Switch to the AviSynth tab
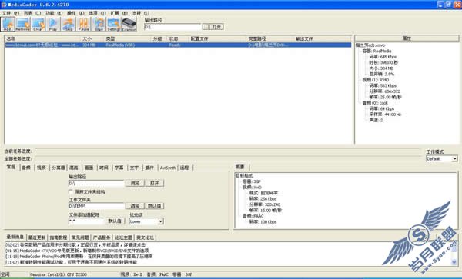Image resolution: width=462 pixels, height=279 pixels. tap(168, 168)
